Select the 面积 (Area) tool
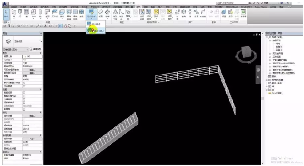Viewport: 304px width, 166px height. click(156, 14)
